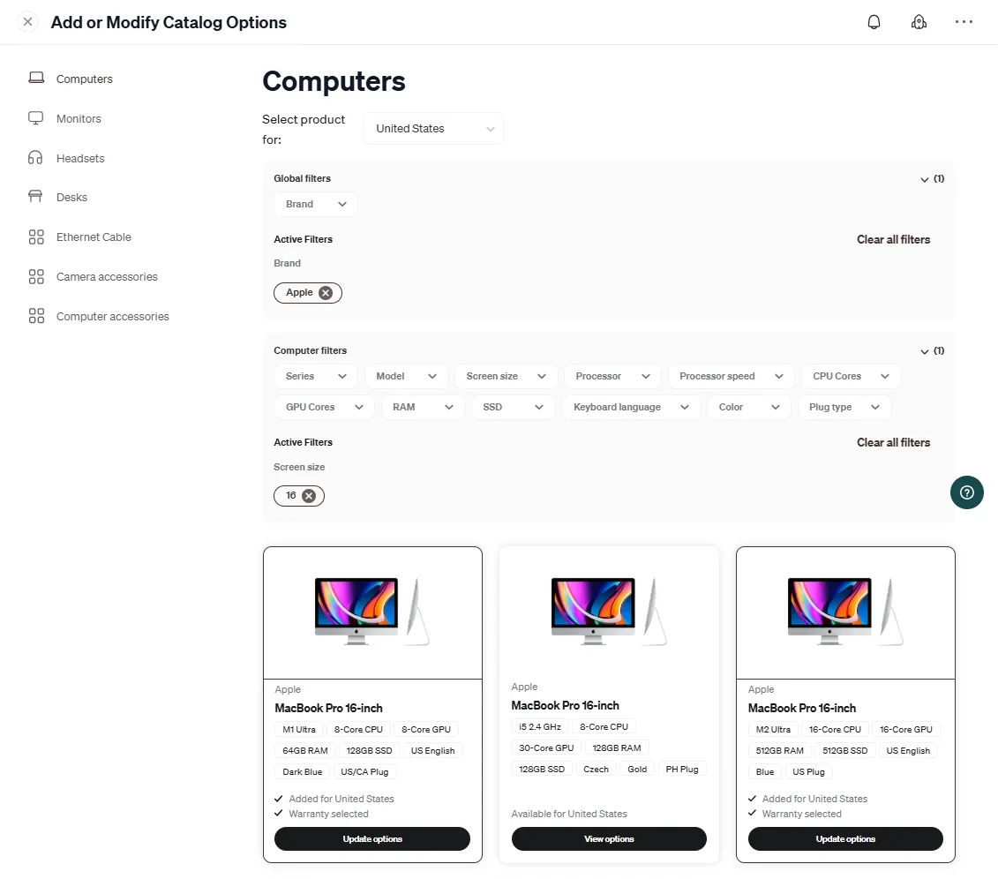
Task: Go to Headsets category
Action: [80, 158]
